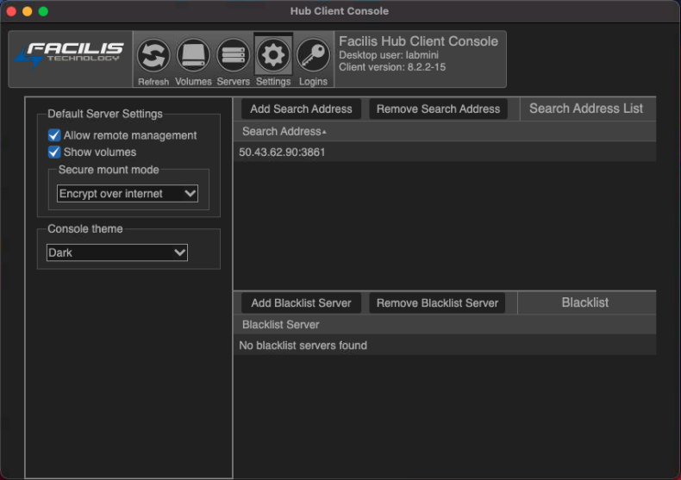681x480 pixels.
Task: Click Remove Blacklist Server button
Action: (437, 303)
